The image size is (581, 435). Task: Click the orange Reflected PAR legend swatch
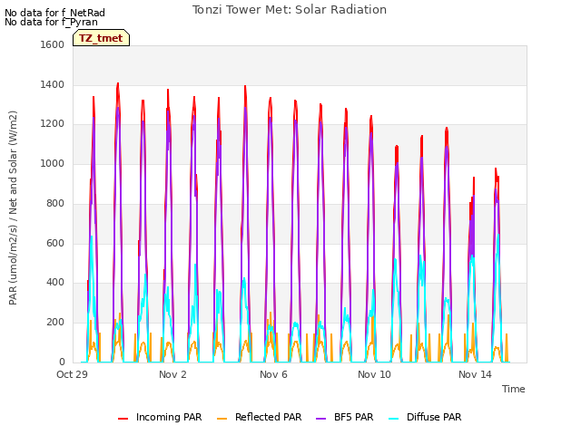222,419
